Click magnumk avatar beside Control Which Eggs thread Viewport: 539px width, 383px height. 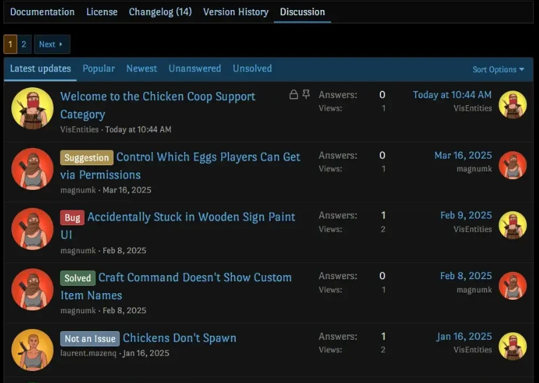tap(32, 169)
